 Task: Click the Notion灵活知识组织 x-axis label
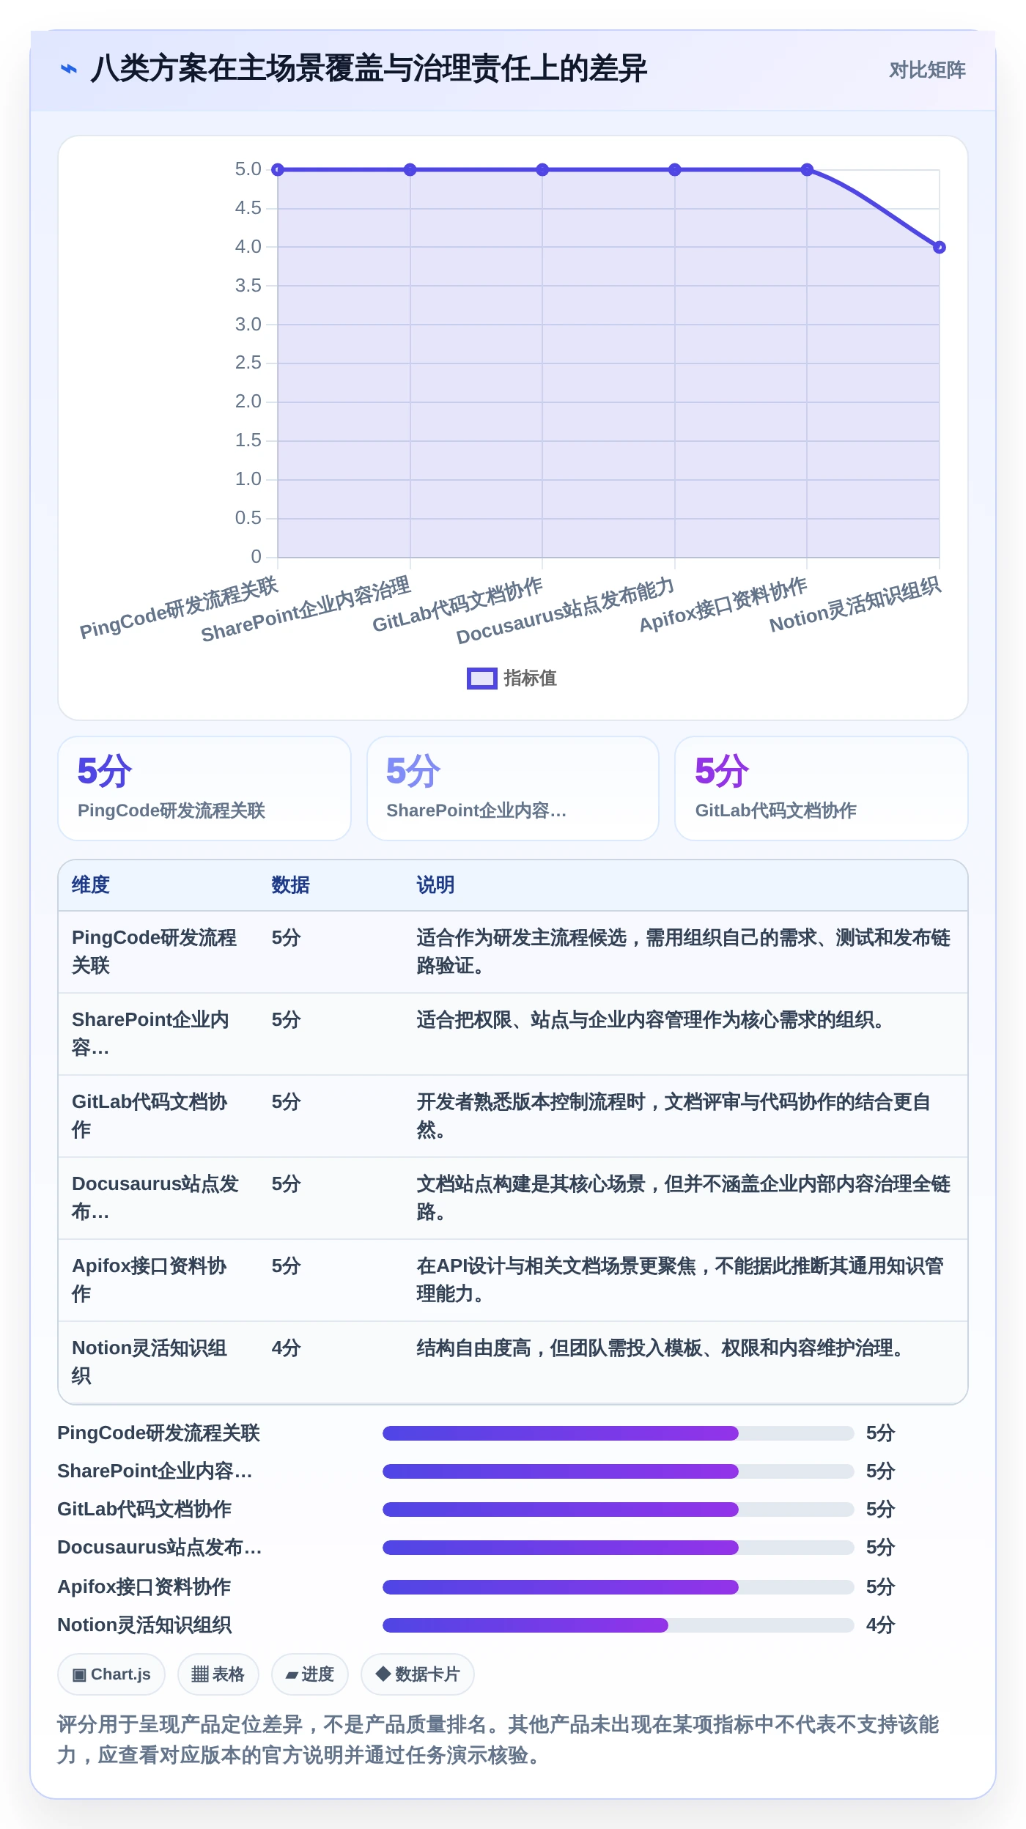coord(855,605)
